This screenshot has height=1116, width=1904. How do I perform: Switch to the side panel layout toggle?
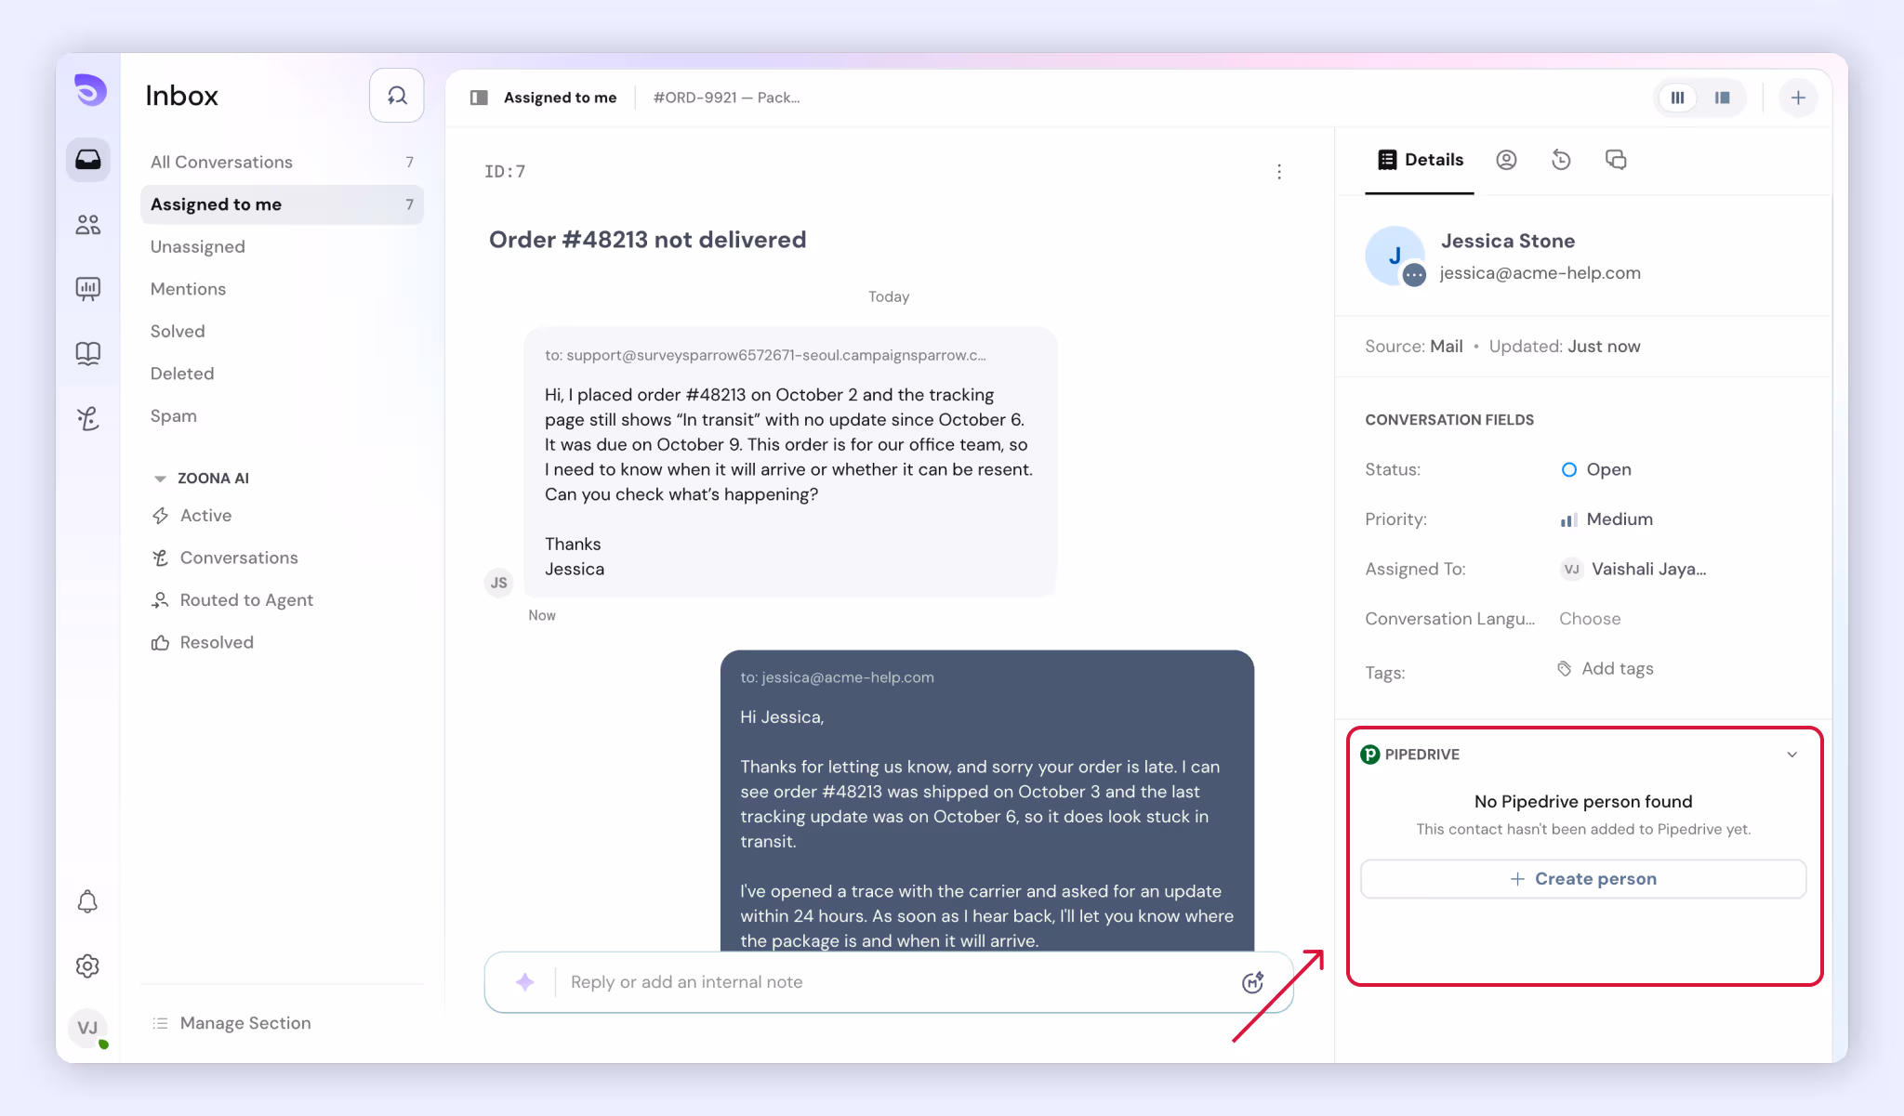point(1722,98)
